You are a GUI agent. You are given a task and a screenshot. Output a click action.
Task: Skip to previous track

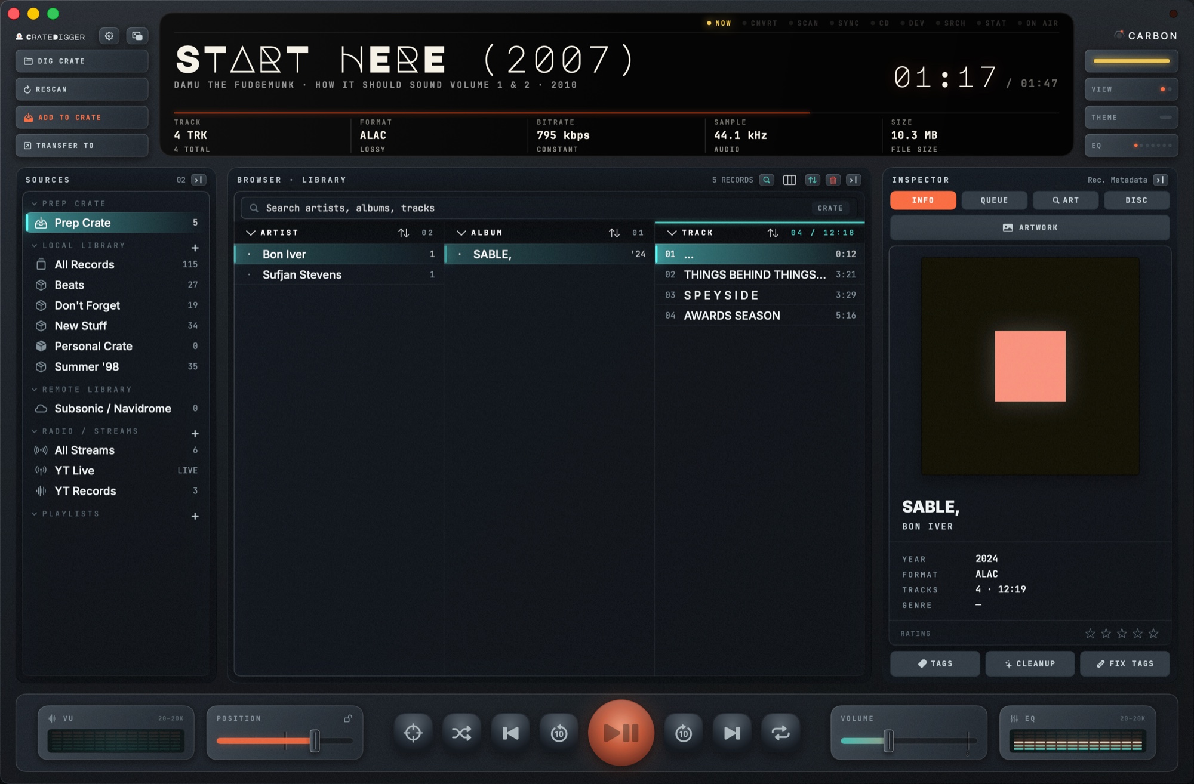(510, 733)
